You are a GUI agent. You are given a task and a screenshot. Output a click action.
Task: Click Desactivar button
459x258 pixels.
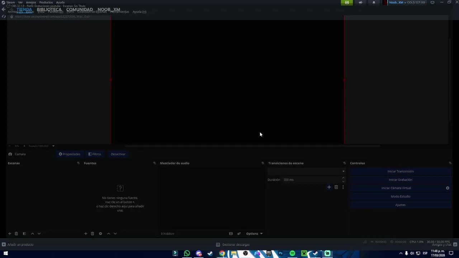[118, 154]
